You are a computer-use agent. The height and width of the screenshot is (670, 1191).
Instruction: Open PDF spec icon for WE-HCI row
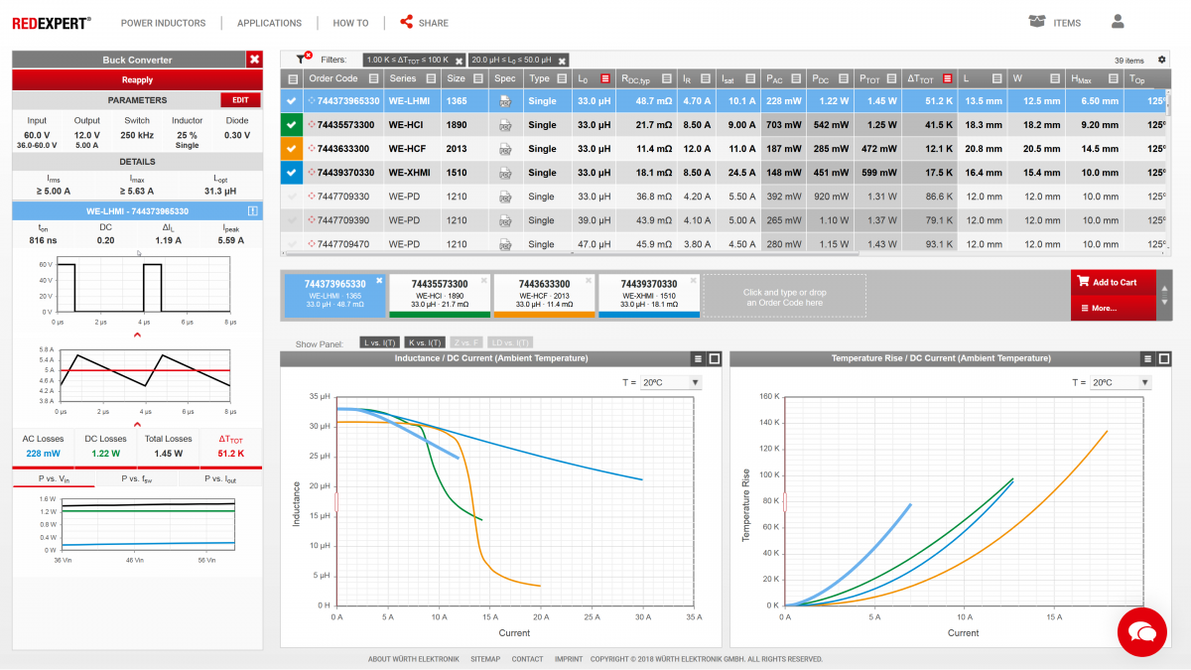(505, 124)
